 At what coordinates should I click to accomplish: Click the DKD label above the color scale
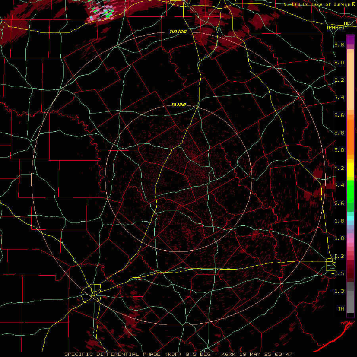click(x=349, y=24)
